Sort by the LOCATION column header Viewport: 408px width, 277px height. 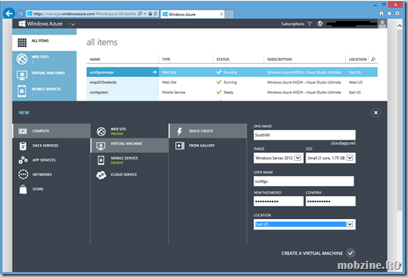coord(357,60)
